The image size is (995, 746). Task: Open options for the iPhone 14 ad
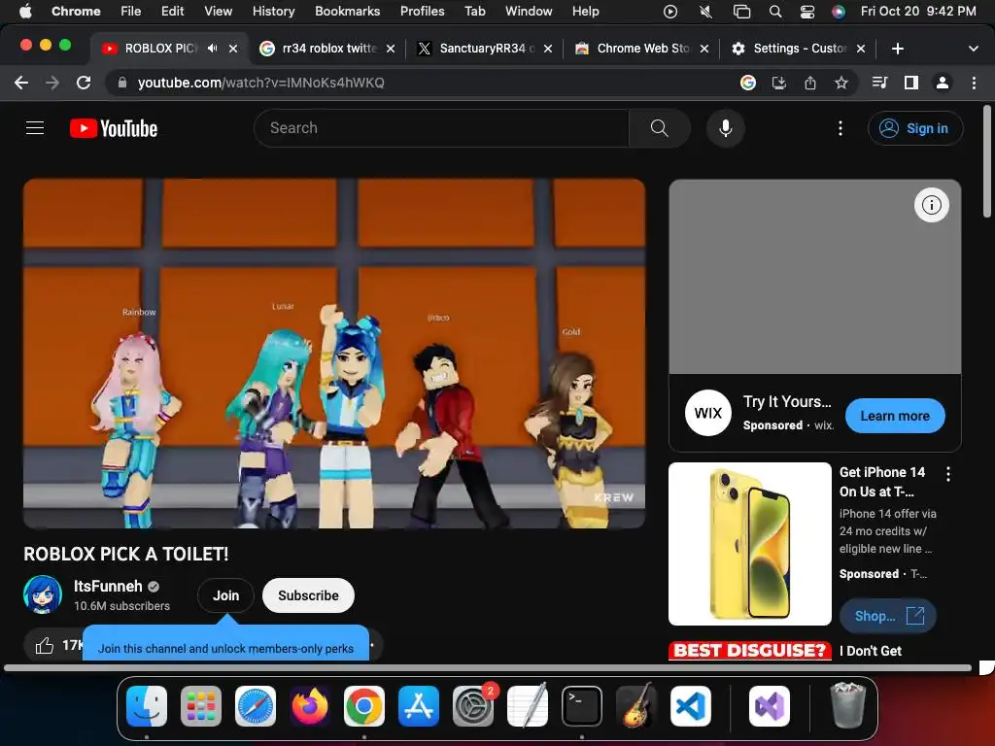pyautogui.click(x=948, y=474)
